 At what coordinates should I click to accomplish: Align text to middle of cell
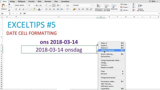tap(50, 5)
